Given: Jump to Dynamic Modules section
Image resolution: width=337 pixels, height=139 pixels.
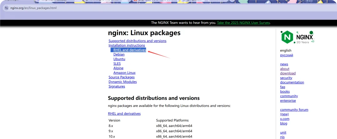Looking at the screenshot, I should click(x=123, y=82).
